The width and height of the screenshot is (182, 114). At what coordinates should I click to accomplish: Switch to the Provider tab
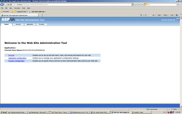tap(41, 25)
